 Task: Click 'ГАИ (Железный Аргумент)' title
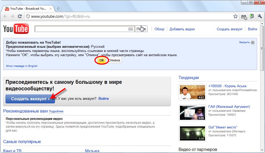tap(229, 107)
